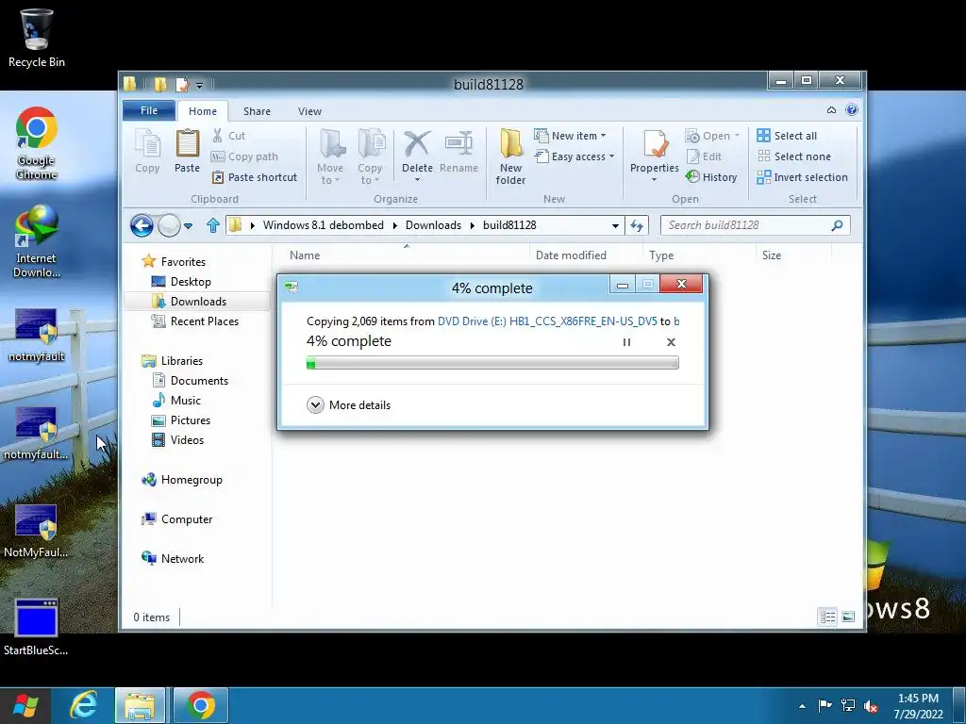The image size is (966, 724).
Task: Sort by the Type column header
Action: (699, 255)
